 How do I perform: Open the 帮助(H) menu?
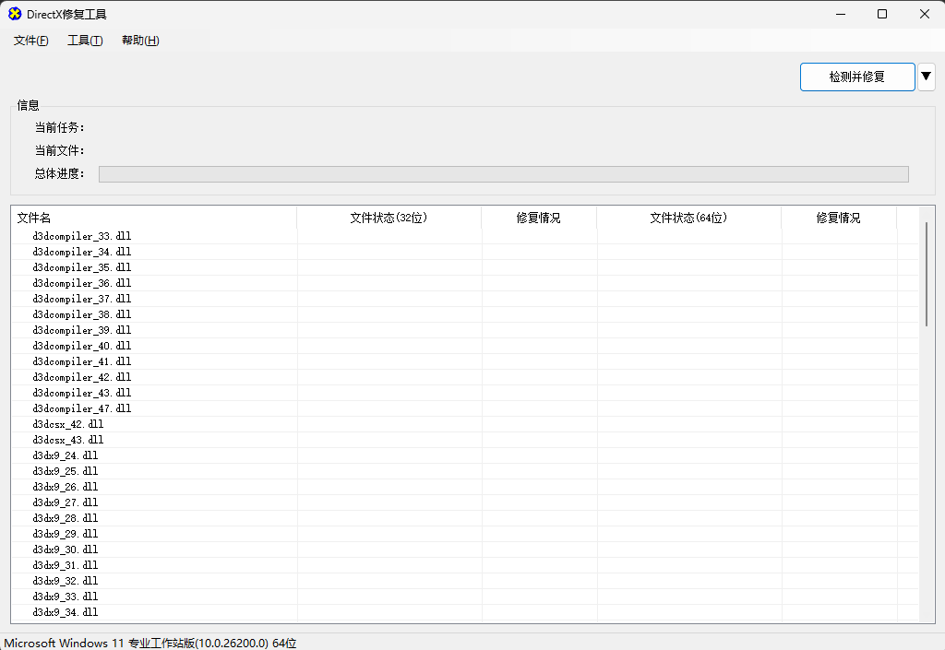138,41
